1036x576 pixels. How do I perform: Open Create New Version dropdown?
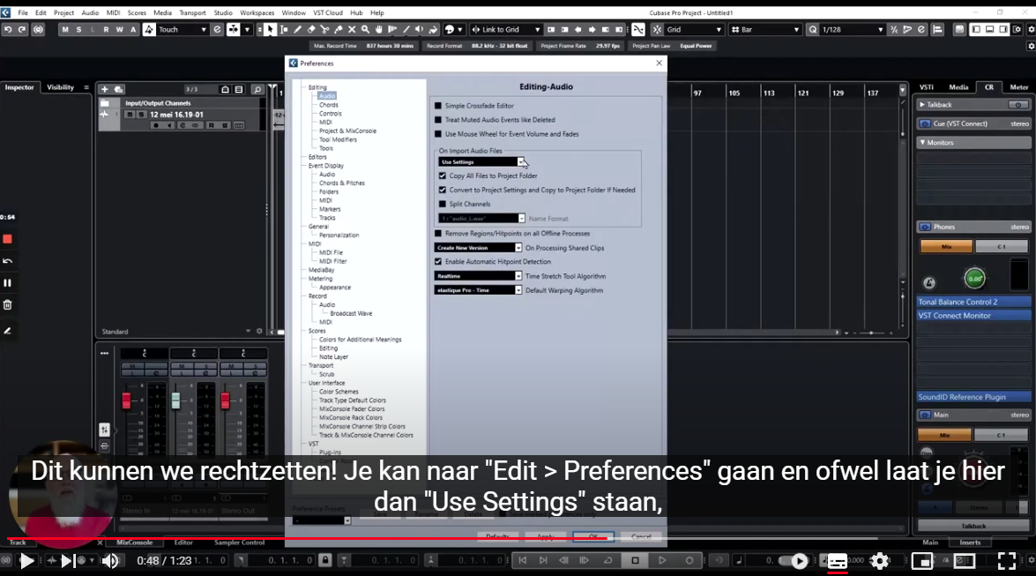pyautogui.click(x=478, y=248)
